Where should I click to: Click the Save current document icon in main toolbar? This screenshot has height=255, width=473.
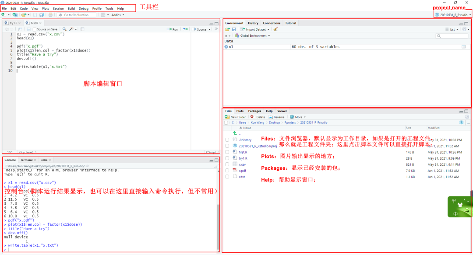(35, 15)
